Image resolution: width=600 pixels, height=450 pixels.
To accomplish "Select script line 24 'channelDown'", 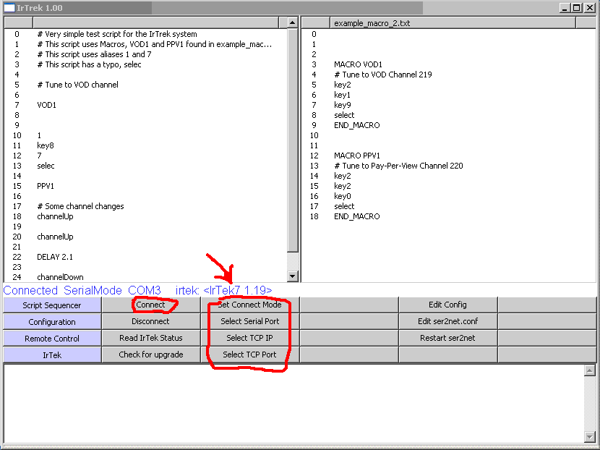I will point(60,277).
